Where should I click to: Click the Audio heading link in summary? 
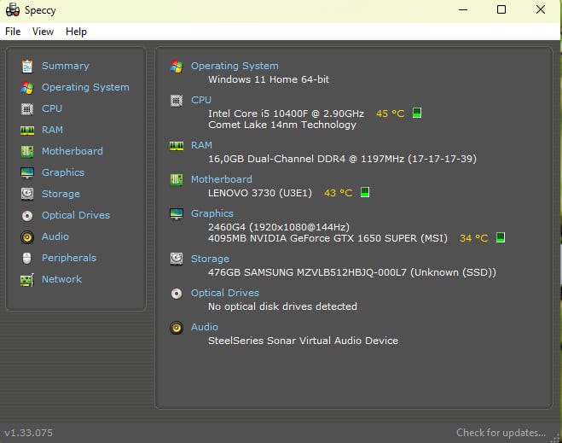(x=205, y=327)
